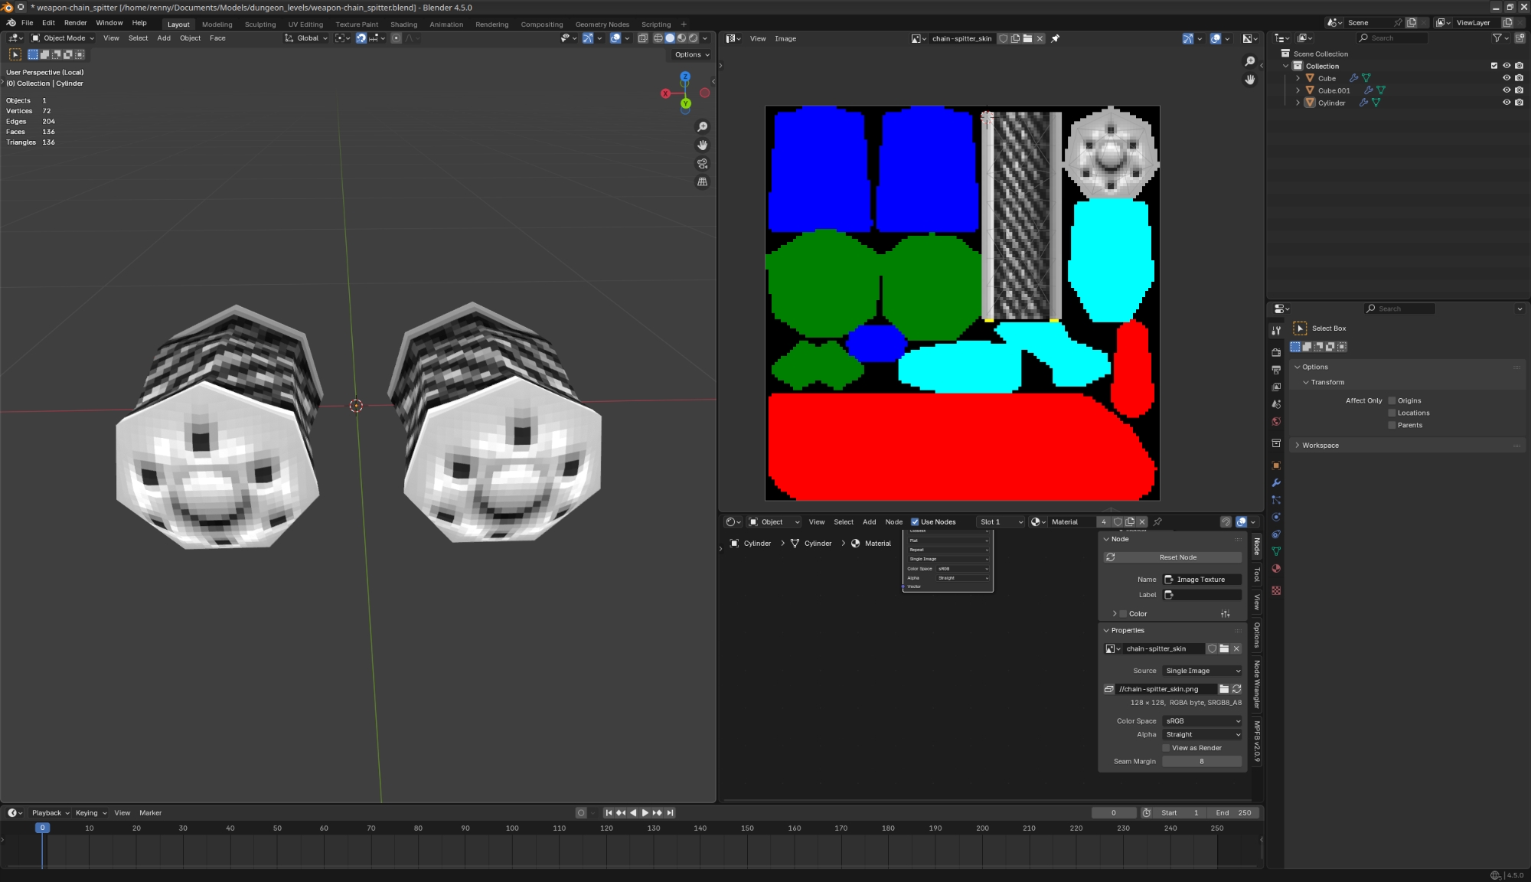The height and width of the screenshot is (882, 1531).
Task: Open the Material properties tab icon
Action: (1276, 569)
